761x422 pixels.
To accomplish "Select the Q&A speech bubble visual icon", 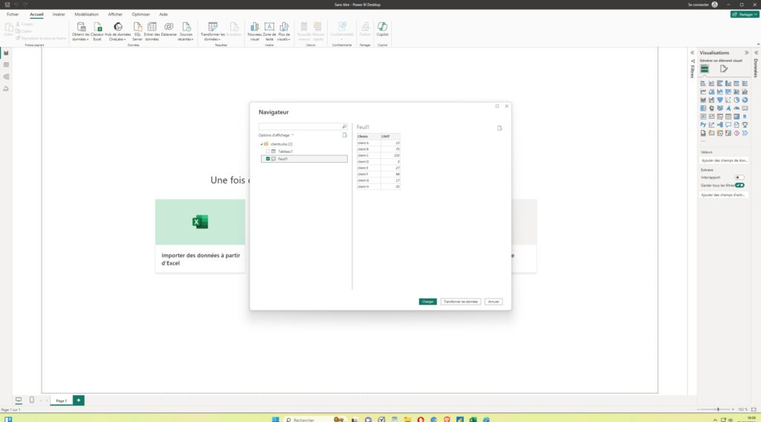I will click(728, 125).
